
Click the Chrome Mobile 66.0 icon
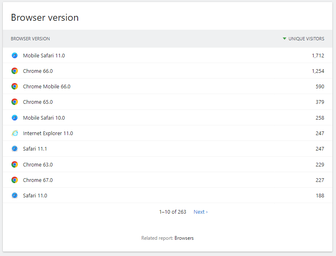[x=15, y=86]
